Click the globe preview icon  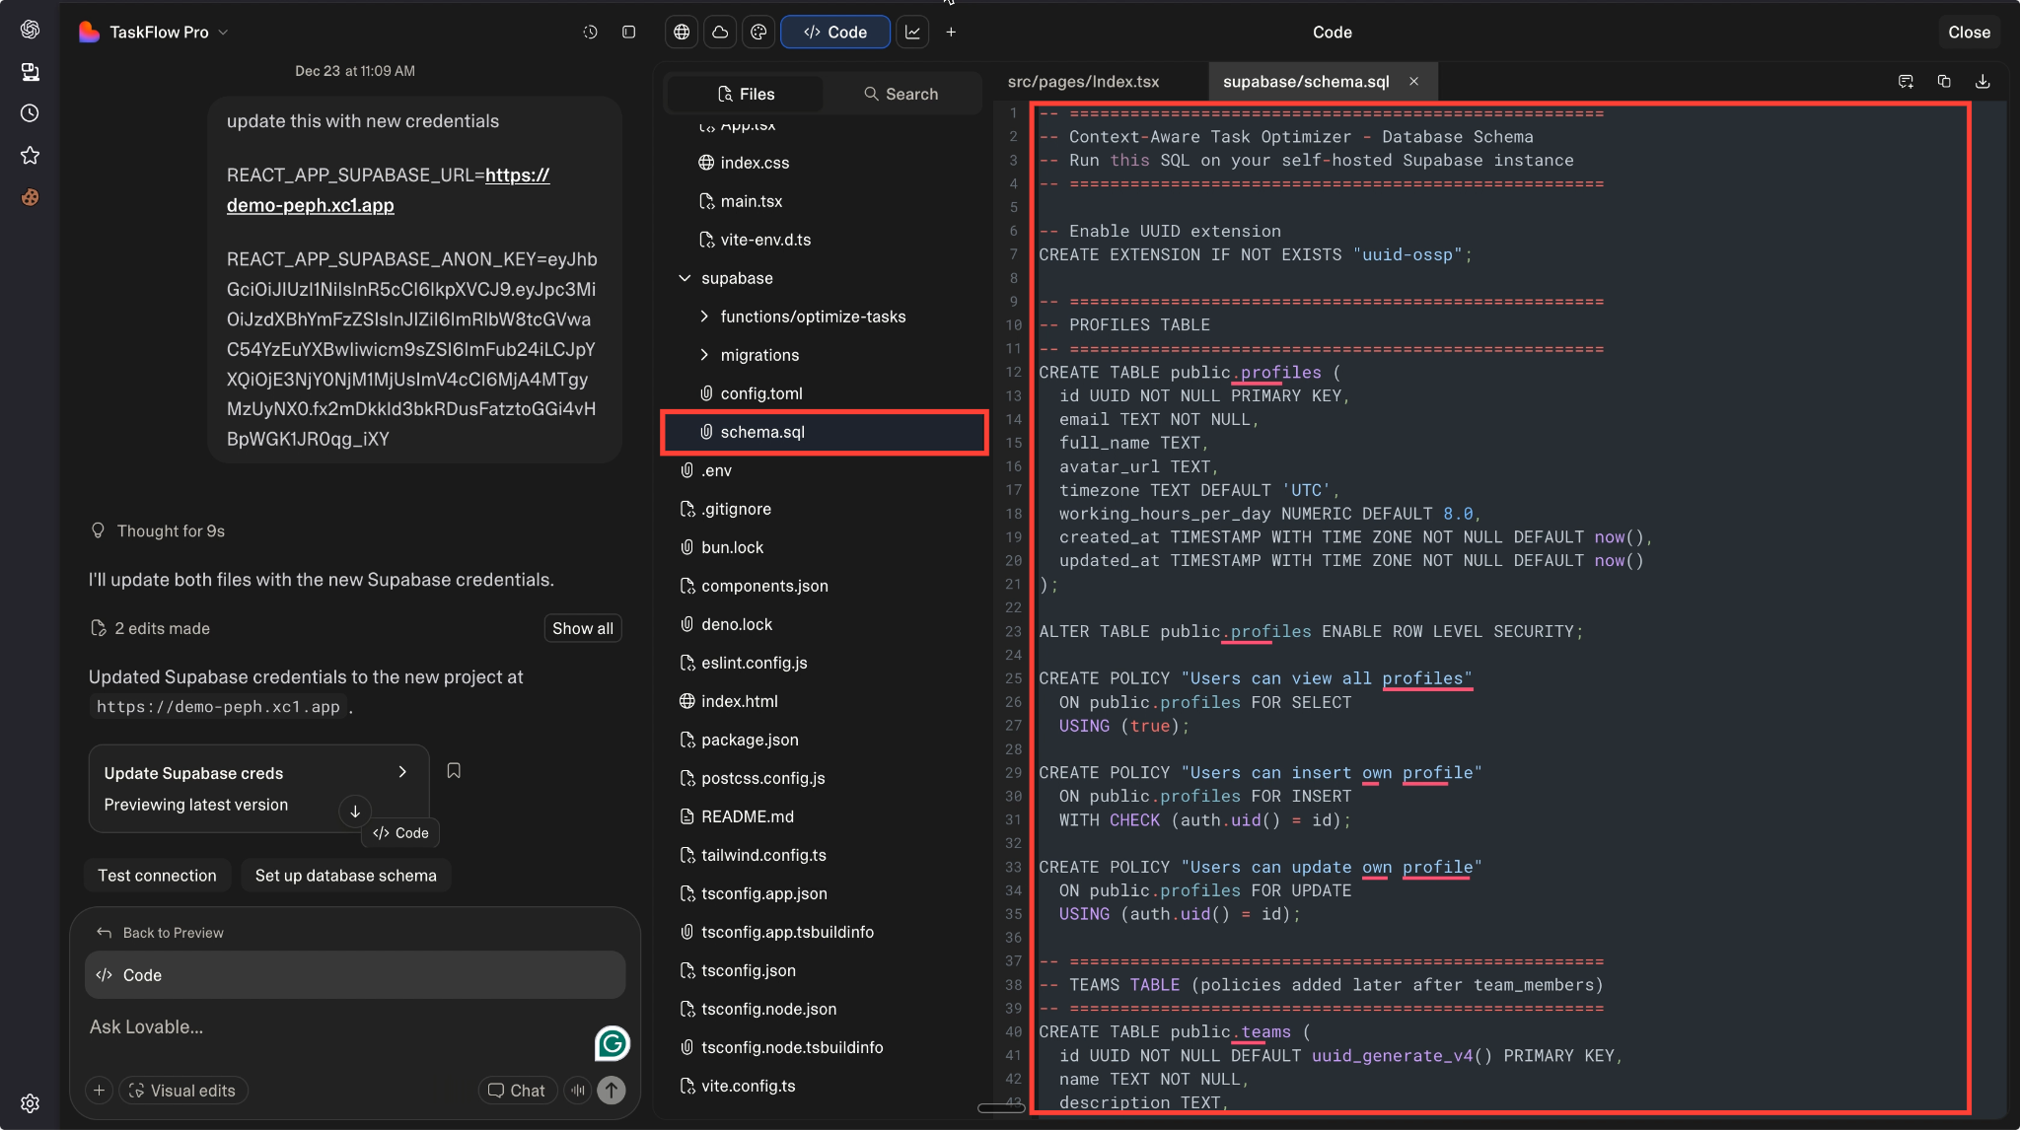681,32
